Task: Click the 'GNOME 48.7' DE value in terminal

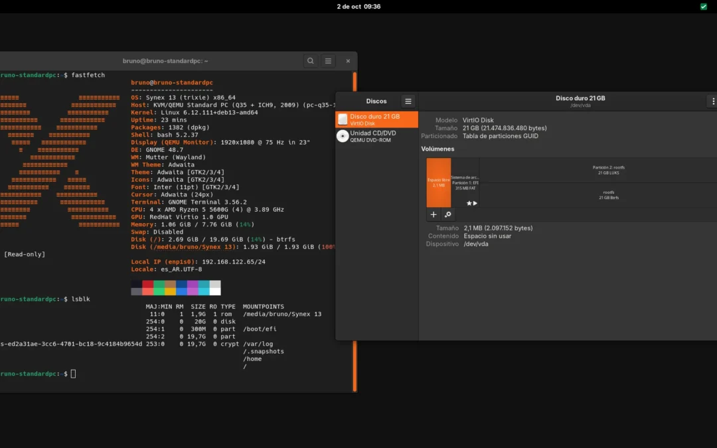Action: tap(165, 149)
